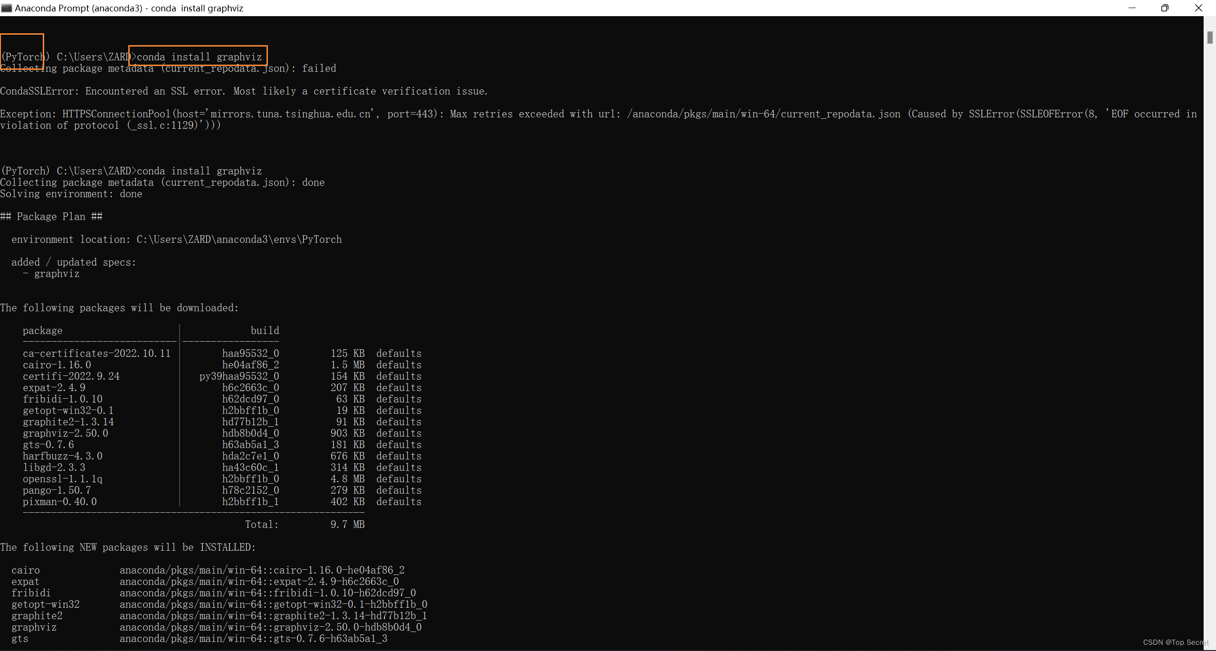
Task: Click the highlighted conda install graphviz command
Action: point(199,57)
